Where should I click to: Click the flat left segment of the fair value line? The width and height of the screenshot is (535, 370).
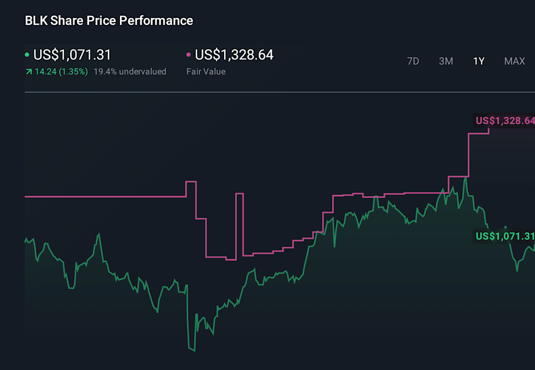105,196
